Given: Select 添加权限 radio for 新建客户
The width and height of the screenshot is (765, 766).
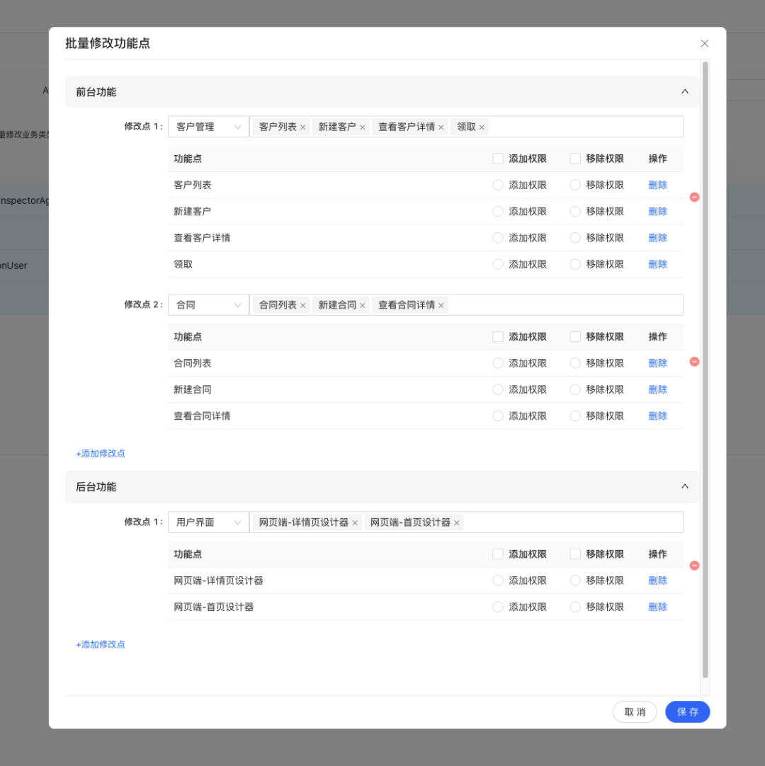Looking at the screenshot, I should (x=498, y=212).
